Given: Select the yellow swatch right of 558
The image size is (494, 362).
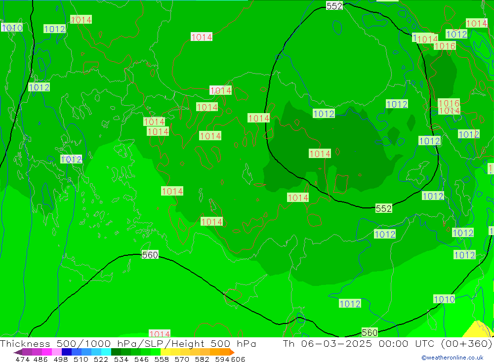Looking at the screenshot, I should 165,352.
